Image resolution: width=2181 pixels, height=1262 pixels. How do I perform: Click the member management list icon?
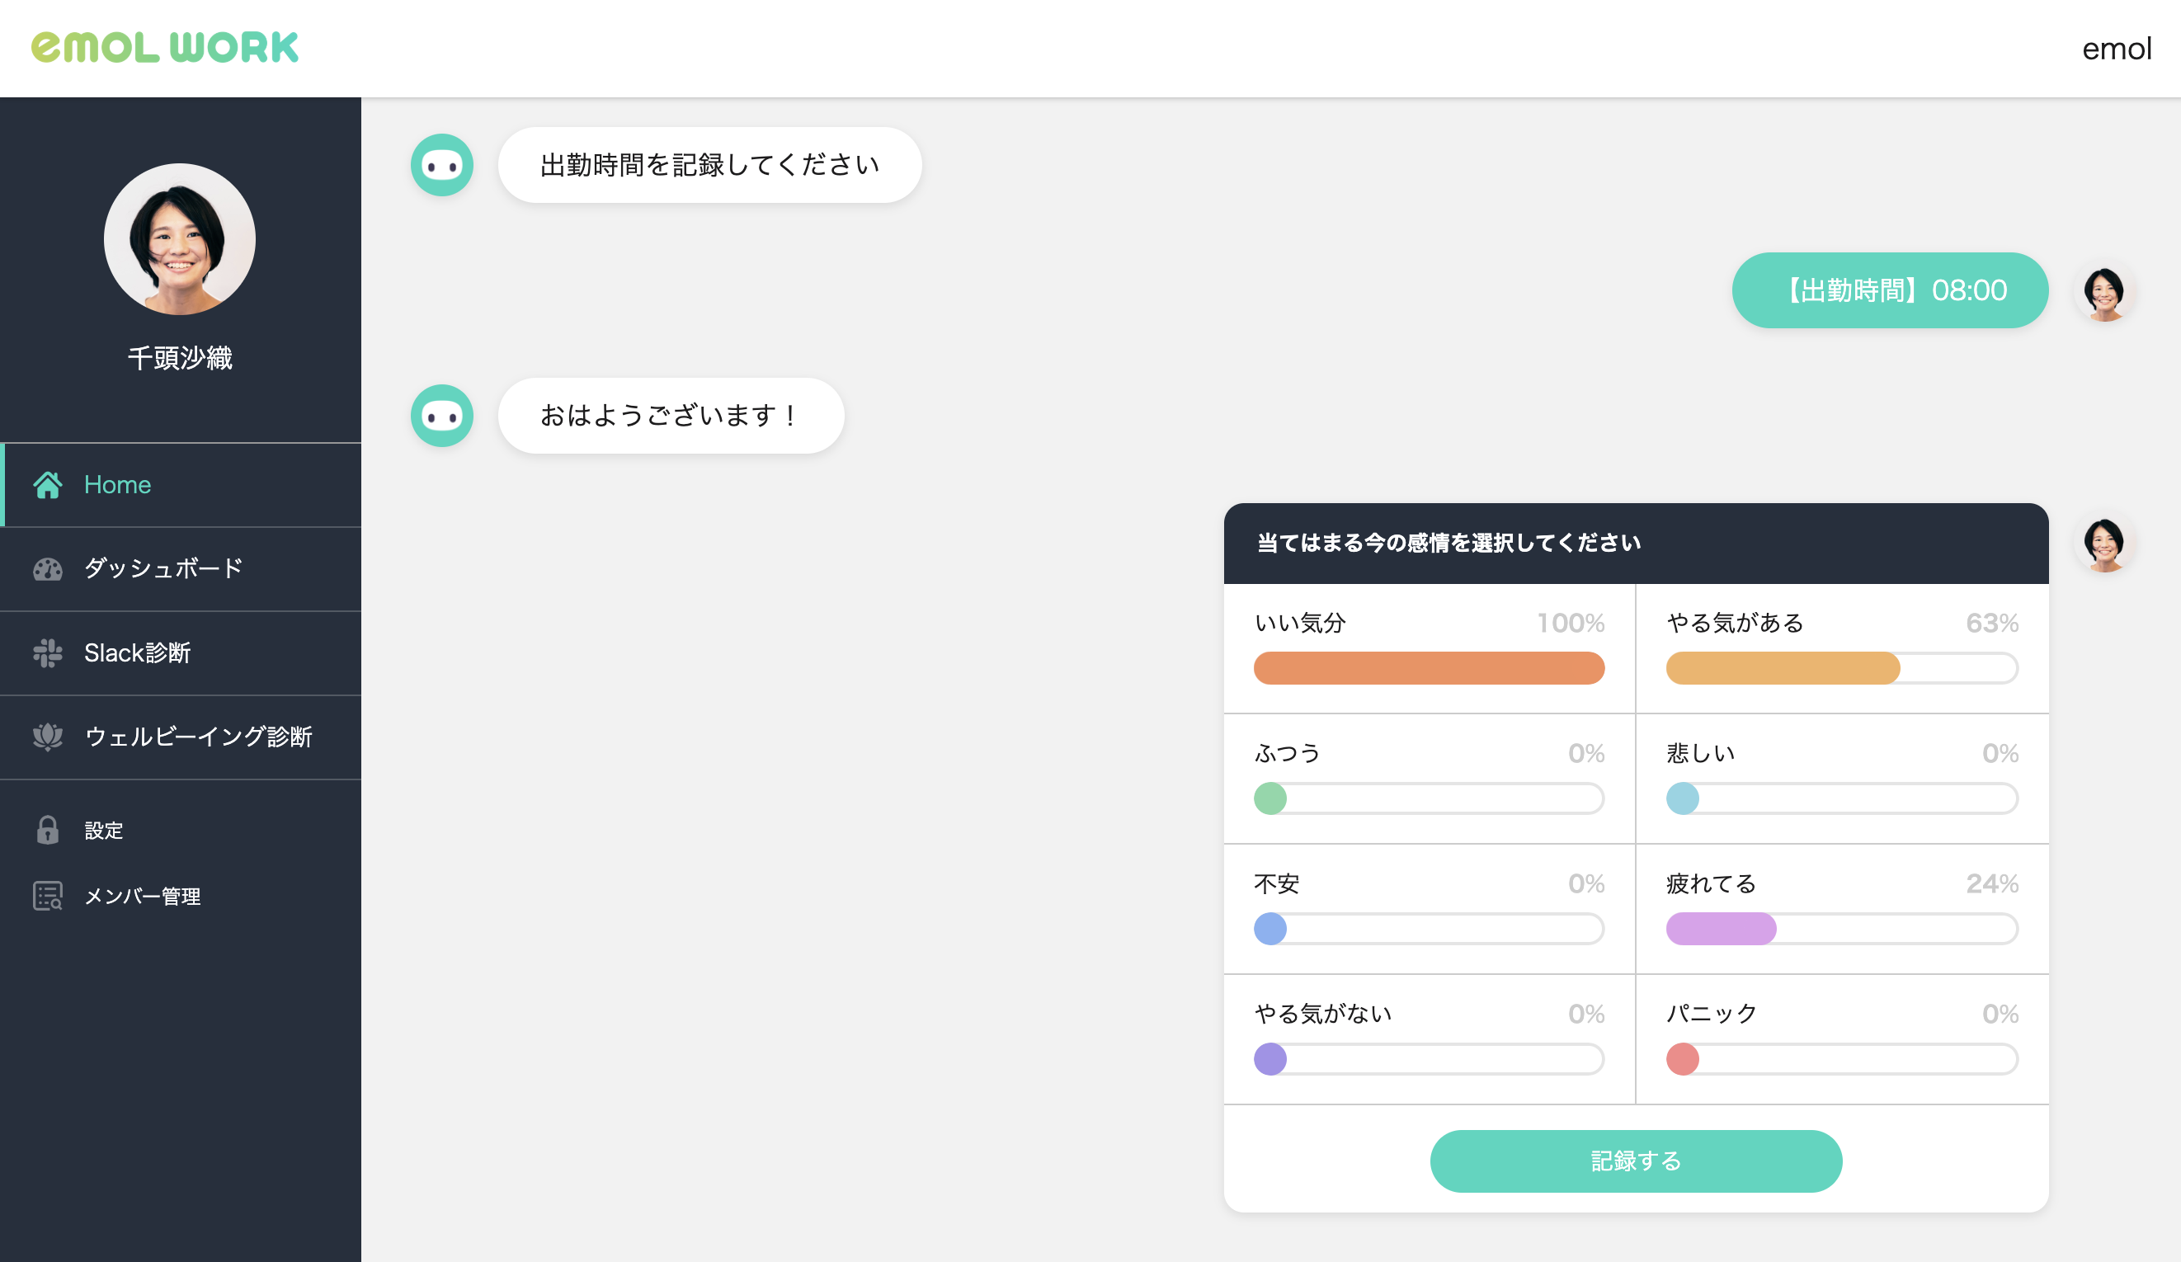click(48, 896)
